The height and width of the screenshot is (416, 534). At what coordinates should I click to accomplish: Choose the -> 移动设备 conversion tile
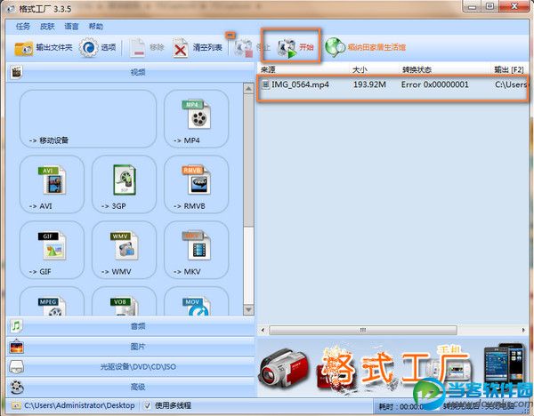[88, 118]
